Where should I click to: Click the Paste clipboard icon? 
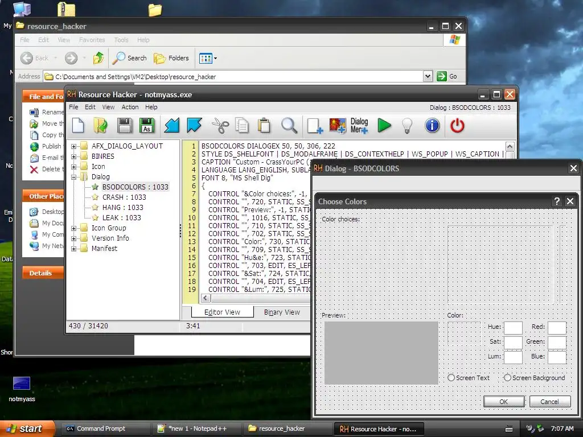point(264,126)
